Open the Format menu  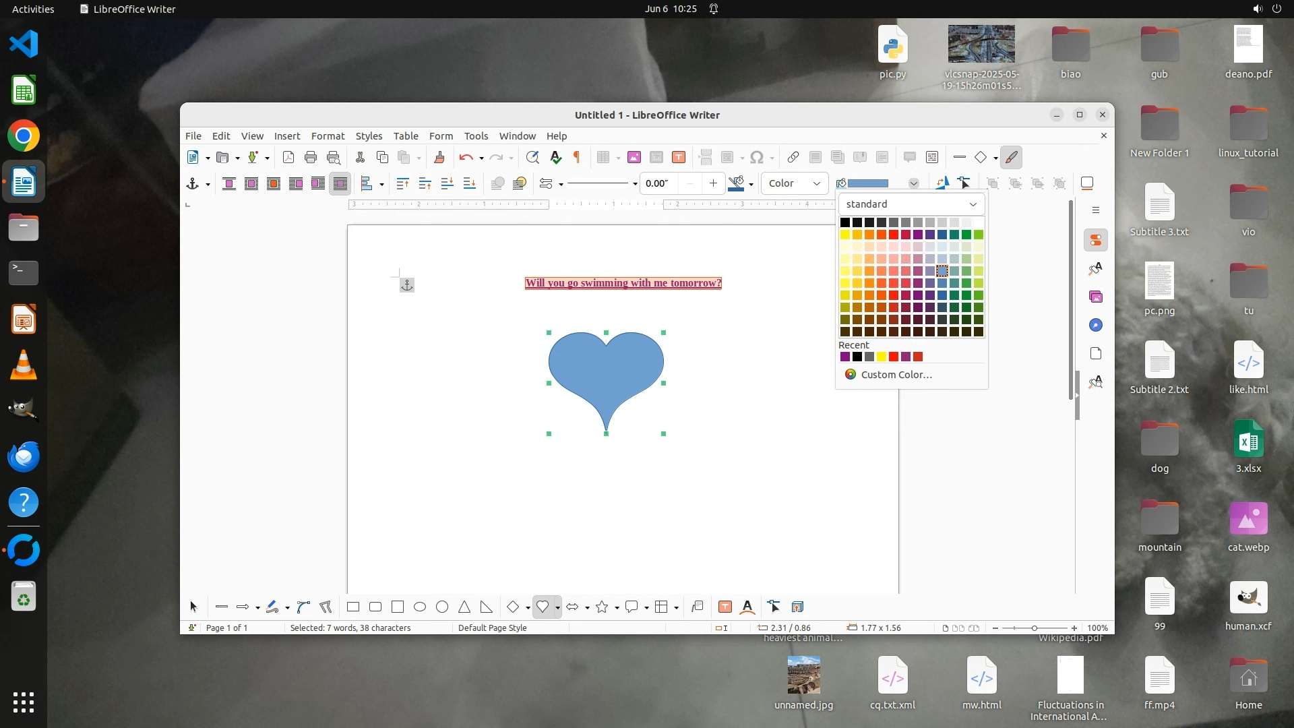tap(328, 135)
